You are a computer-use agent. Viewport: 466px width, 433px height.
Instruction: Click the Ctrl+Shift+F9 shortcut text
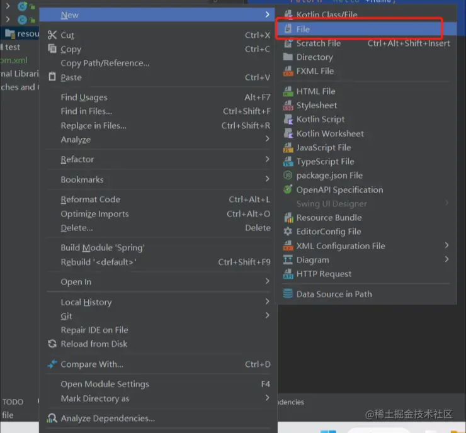point(244,262)
